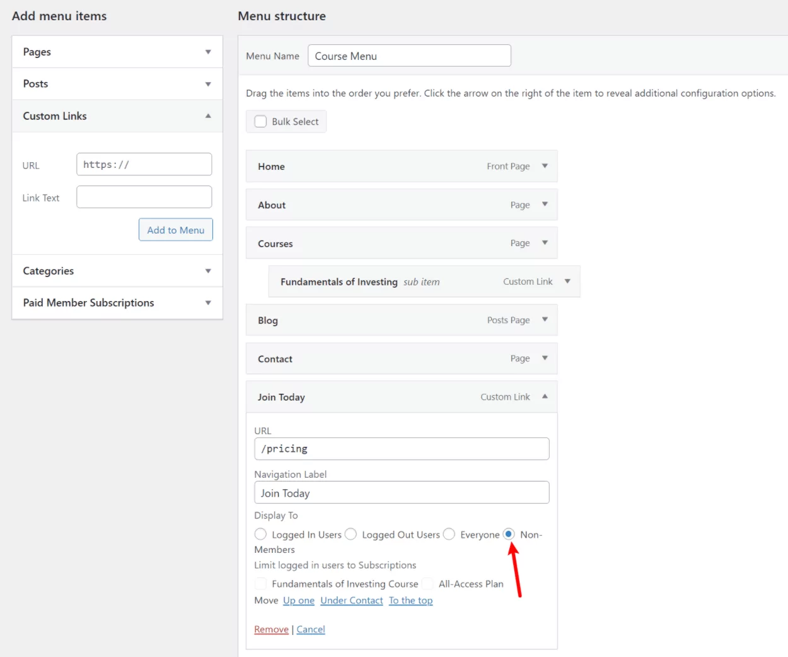
Task: Click the Up one move link
Action: tap(299, 600)
